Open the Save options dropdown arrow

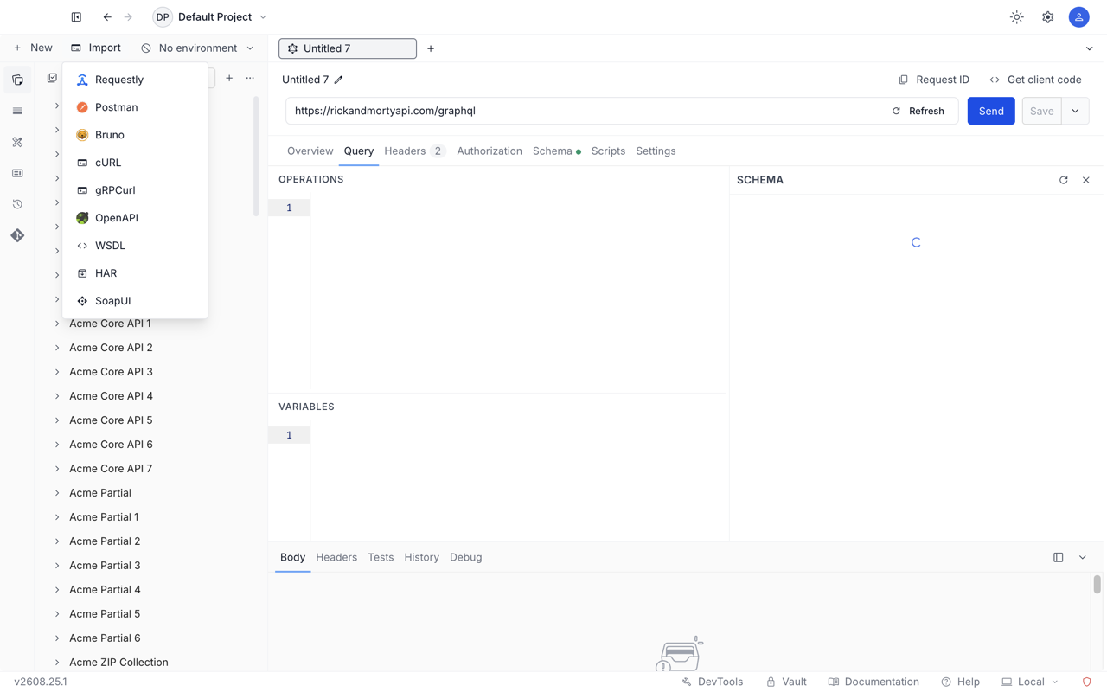tap(1075, 111)
